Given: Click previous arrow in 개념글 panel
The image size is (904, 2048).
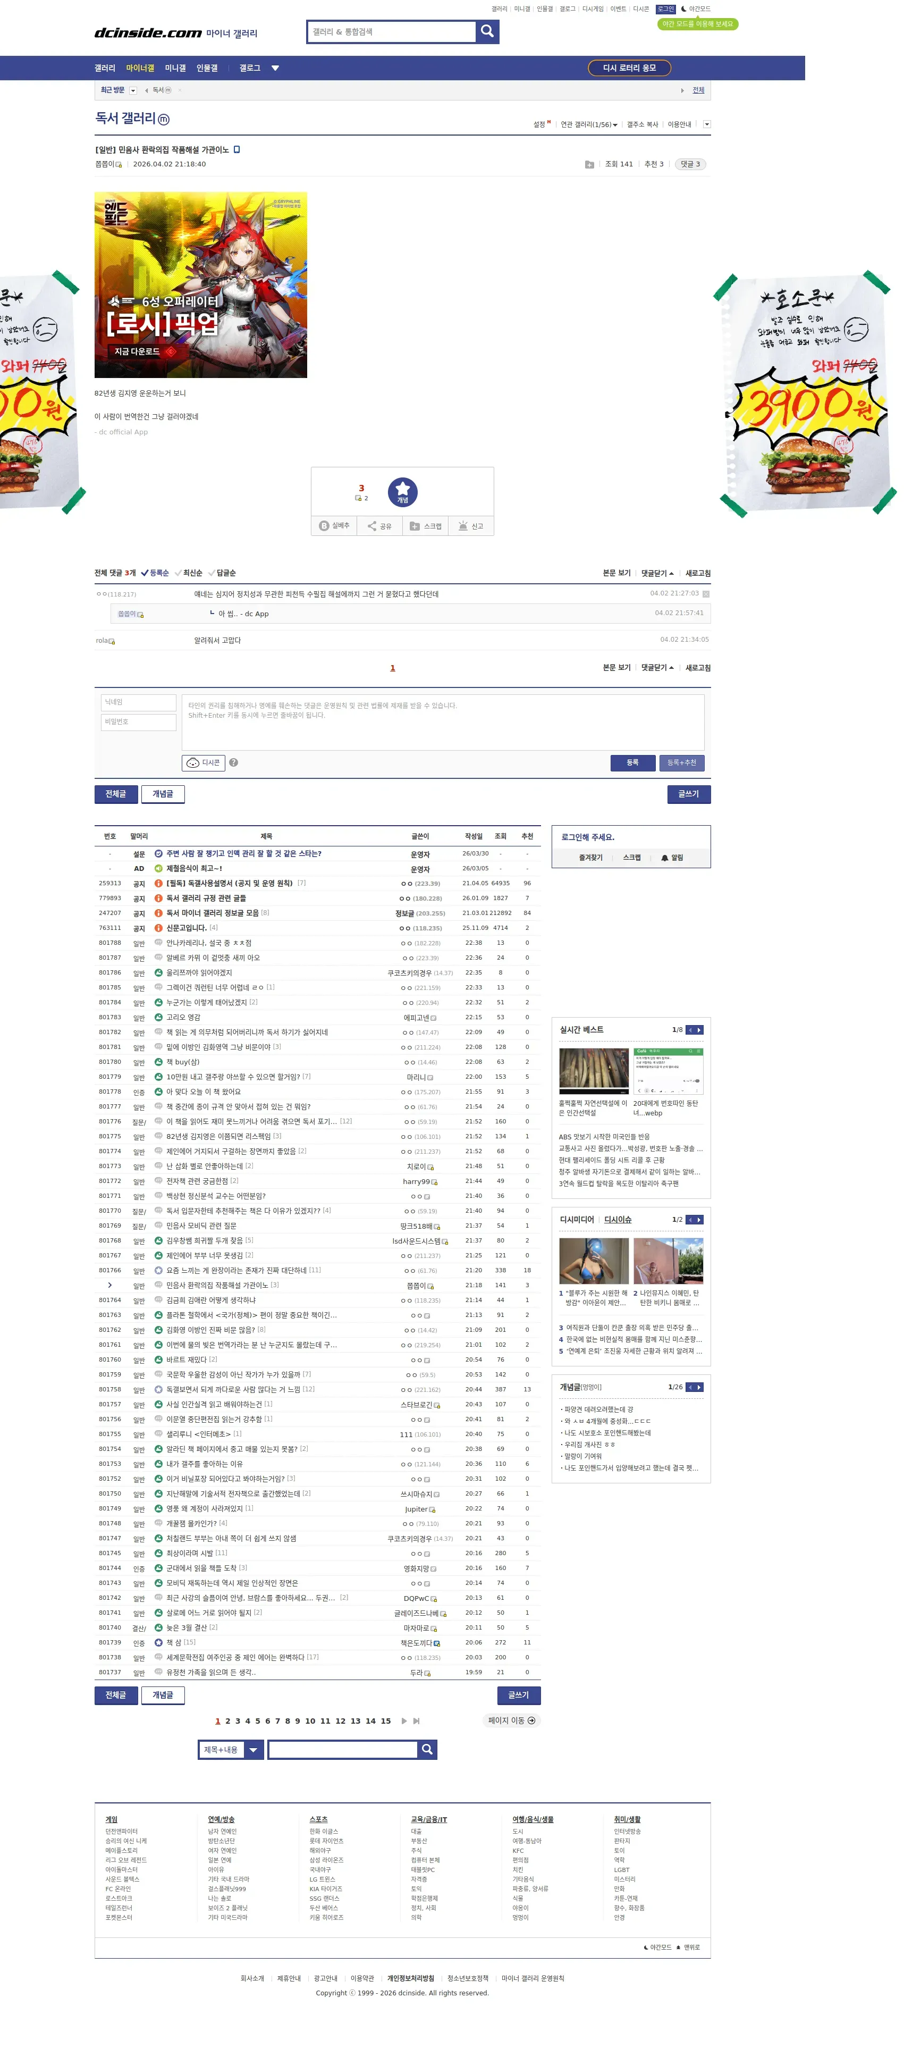Looking at the screenshot, I should pos(690,1387).
